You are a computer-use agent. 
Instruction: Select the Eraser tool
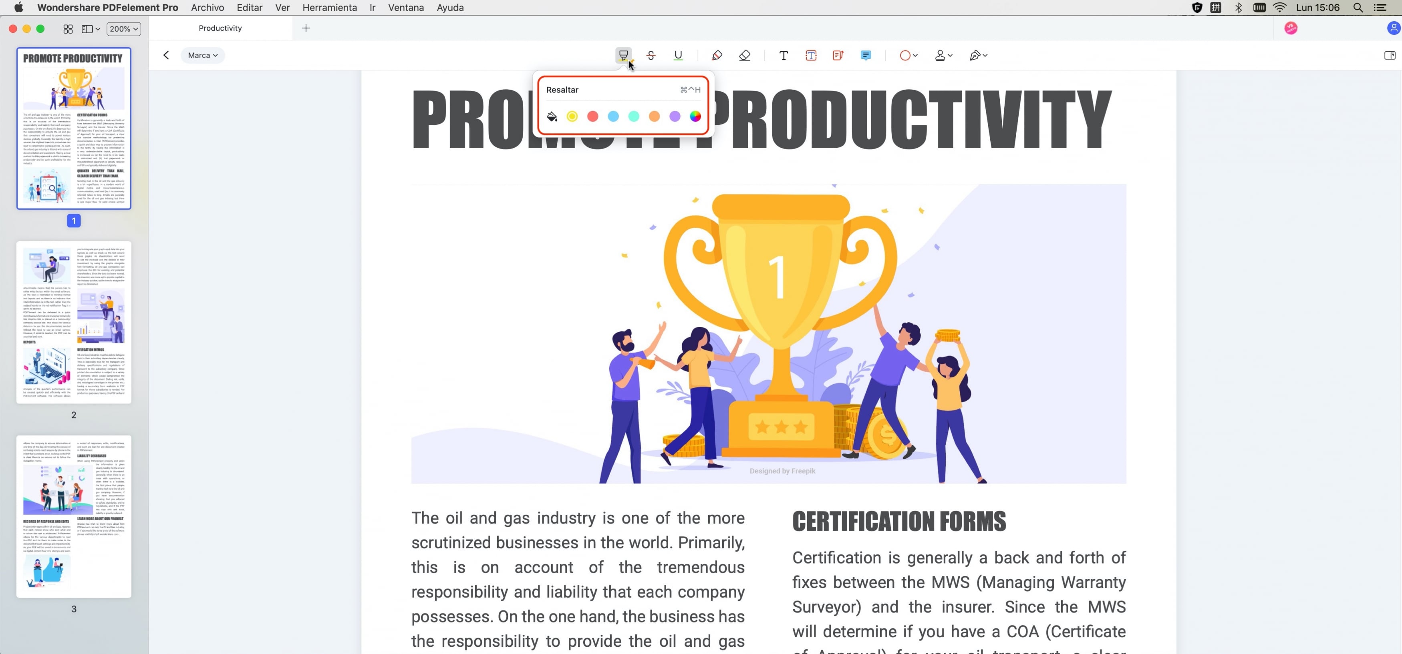(745, 55)
